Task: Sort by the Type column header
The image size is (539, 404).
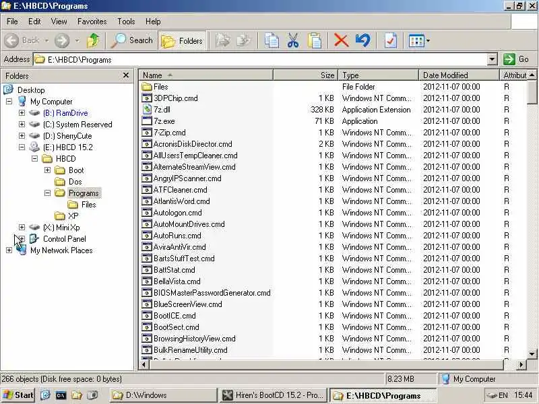Action: [379, 75]
